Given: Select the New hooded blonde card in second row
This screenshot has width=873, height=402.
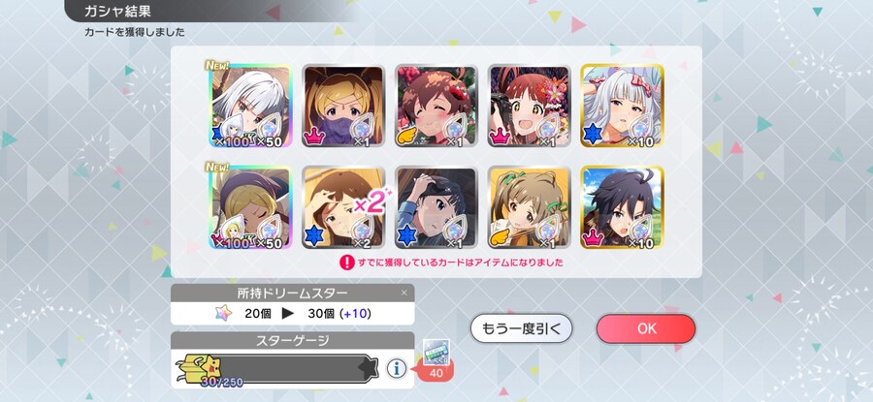Looking at the screenshot, I should 250,207.
